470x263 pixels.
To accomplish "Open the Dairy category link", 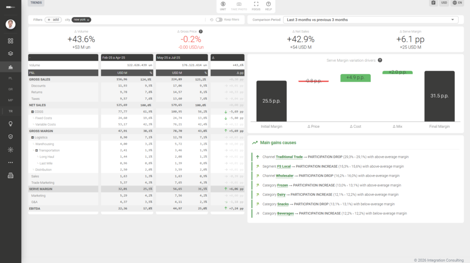I will (281, 194).
